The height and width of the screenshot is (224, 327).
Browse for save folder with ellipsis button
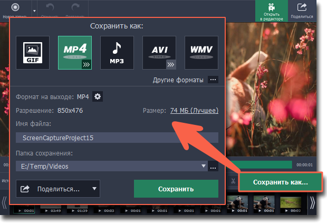pos(213,167)
